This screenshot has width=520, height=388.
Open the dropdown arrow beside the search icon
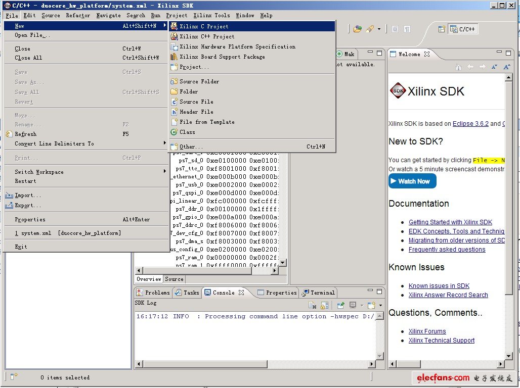pos(379,29)
